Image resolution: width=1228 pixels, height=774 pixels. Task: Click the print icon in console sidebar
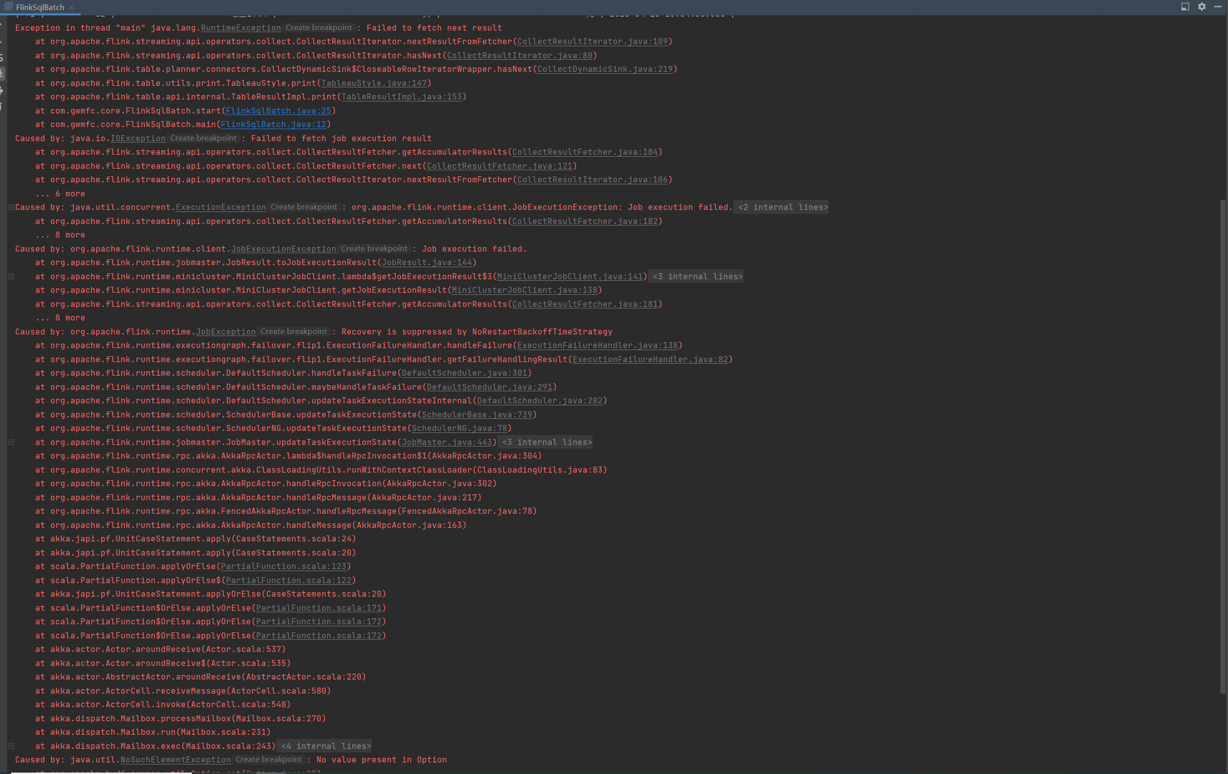coord(2,91)
